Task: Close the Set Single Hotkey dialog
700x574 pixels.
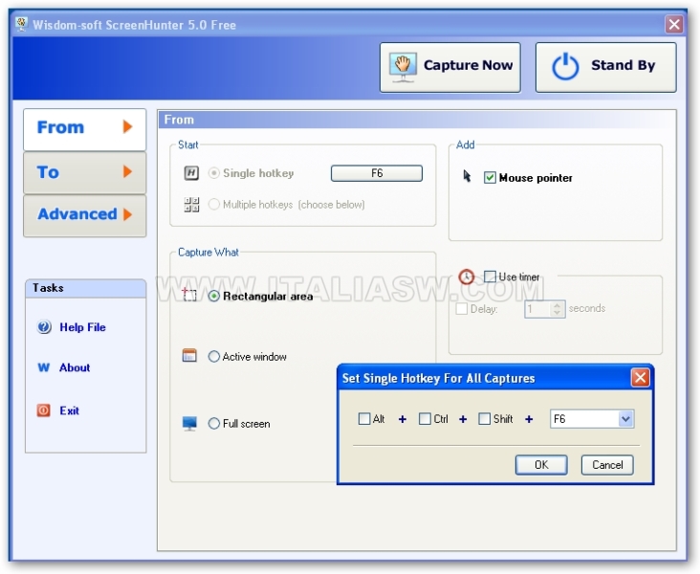Action: [640, 378]
